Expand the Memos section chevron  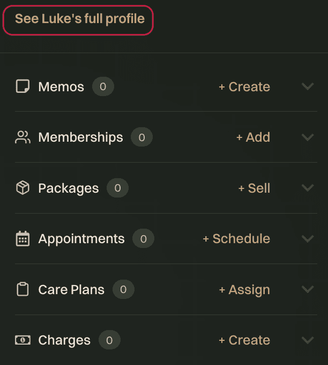pos(308,86)
